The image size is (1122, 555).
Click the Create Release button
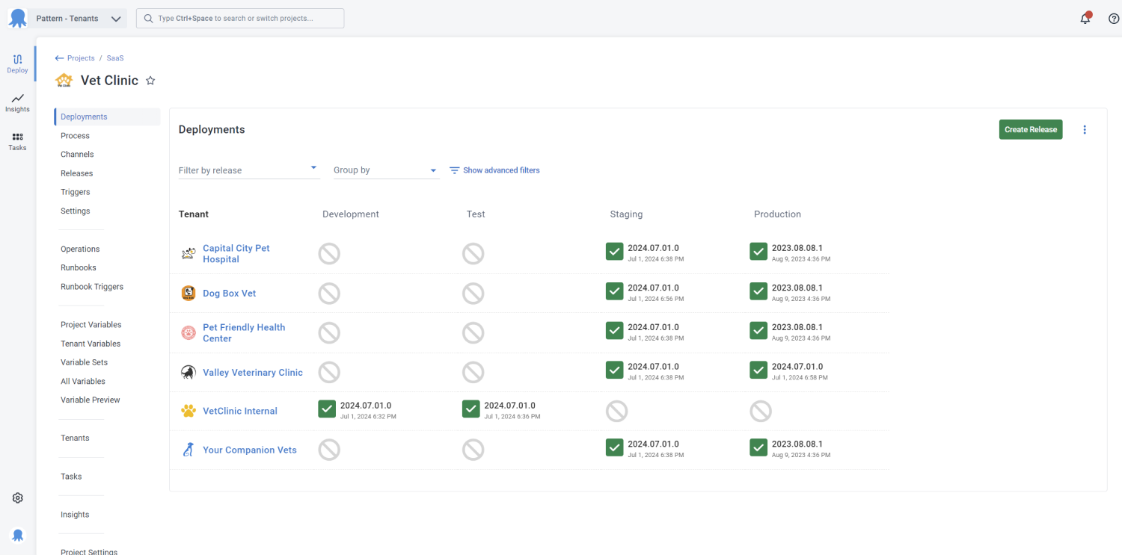click(x=1030, y=129)
